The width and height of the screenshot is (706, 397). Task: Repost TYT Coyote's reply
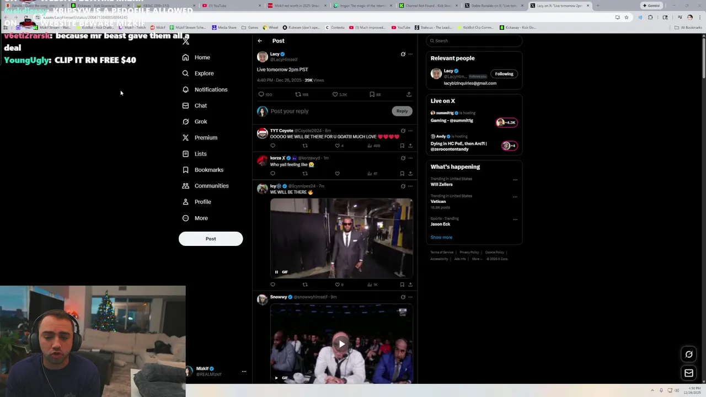305,146
